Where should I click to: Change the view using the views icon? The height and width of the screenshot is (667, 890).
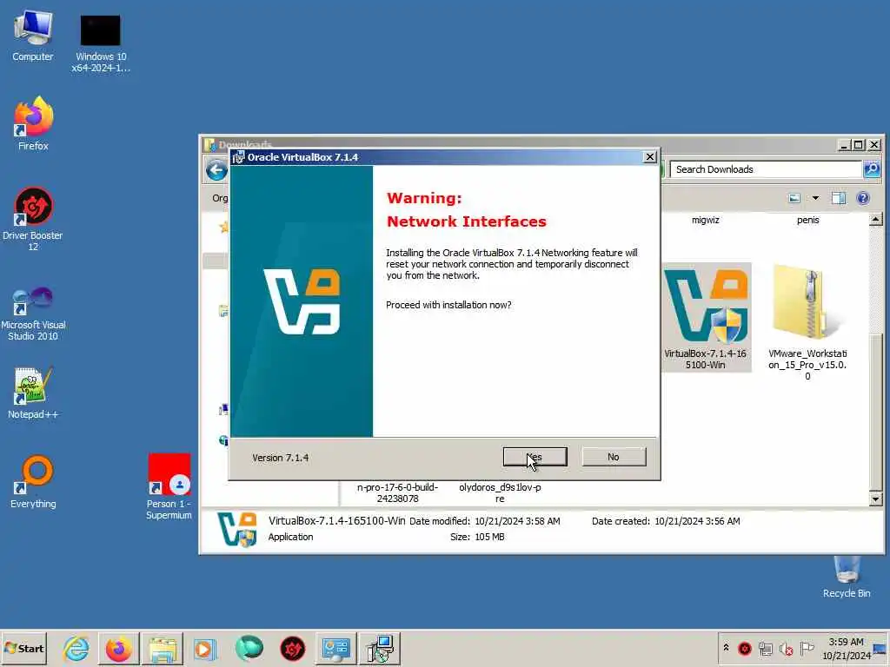pyautogui.click(x=794, y=198)
